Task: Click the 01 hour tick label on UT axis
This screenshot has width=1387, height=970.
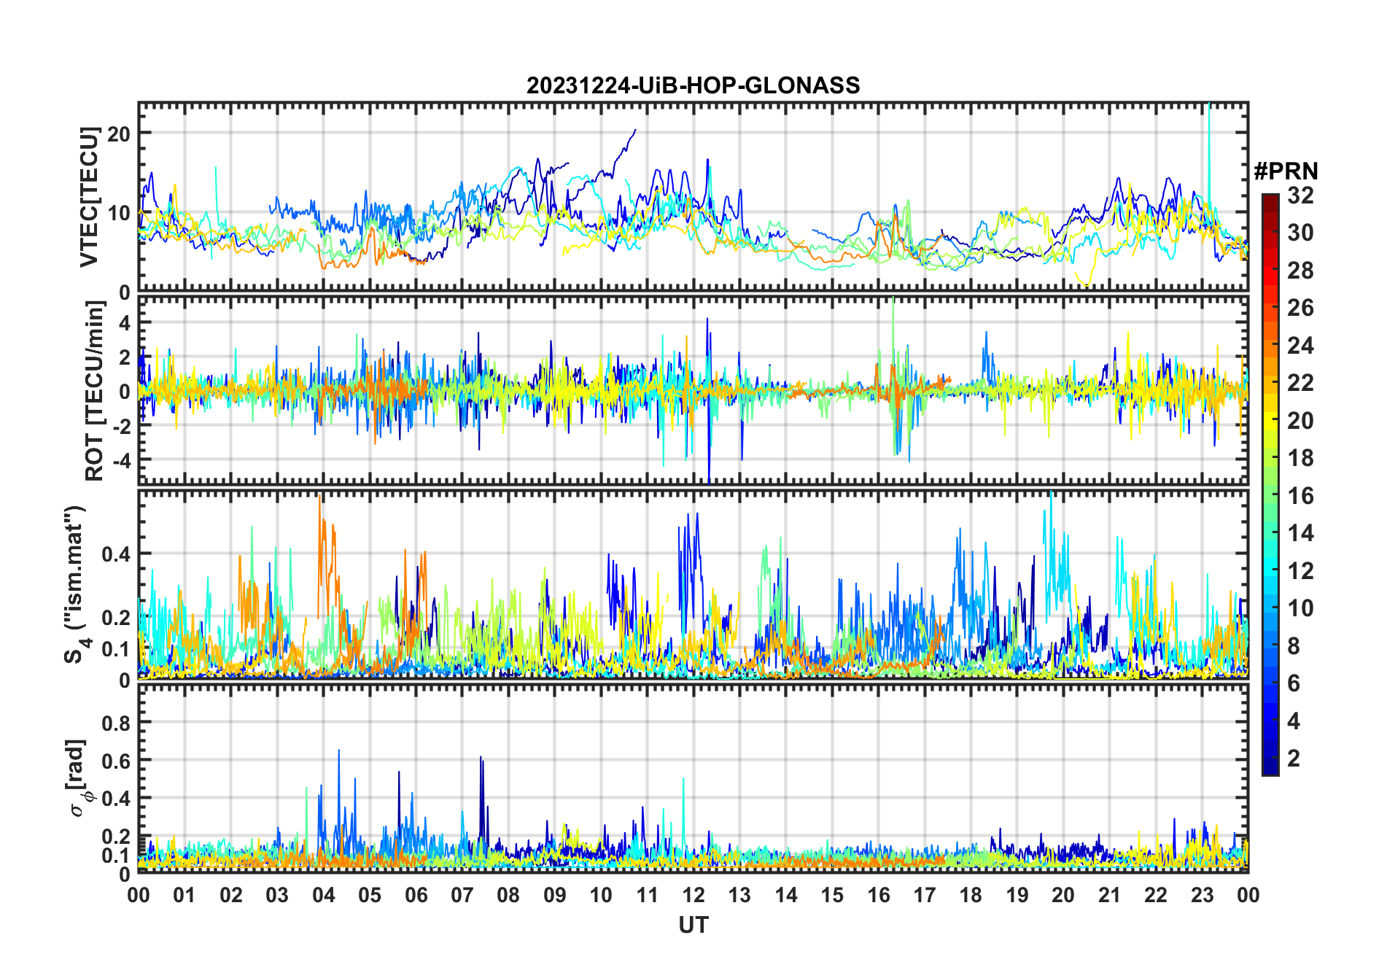Action: 184,896
